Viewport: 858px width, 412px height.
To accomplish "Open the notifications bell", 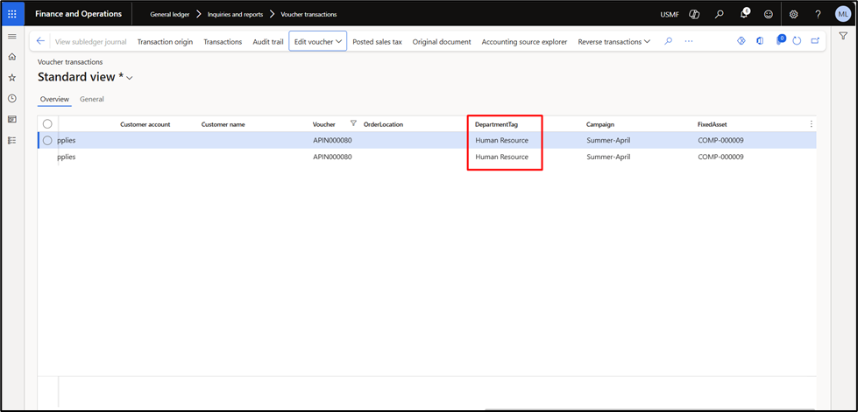I will pyautogui.click(x=744, y=14).
